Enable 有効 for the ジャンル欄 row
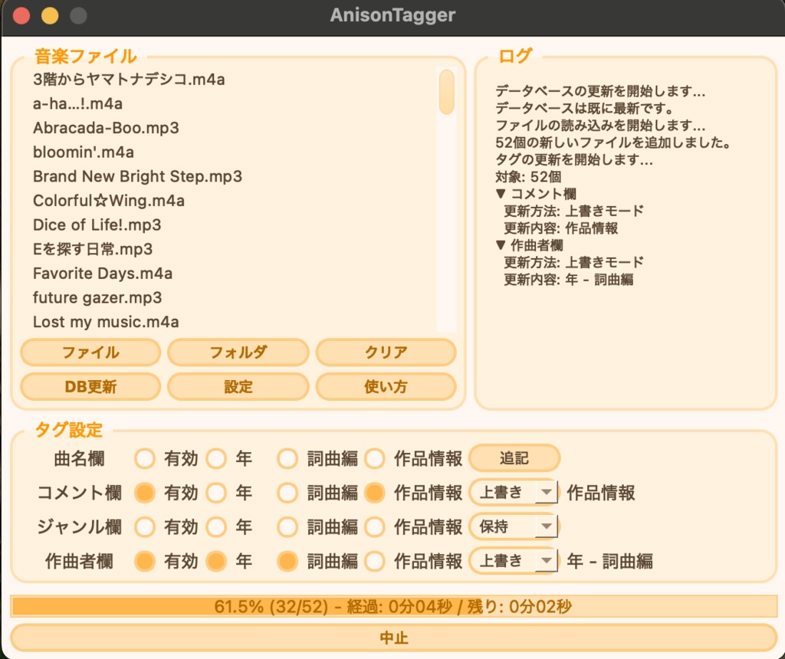Viewport: 785px width, 659px height. tap(144, 526)
